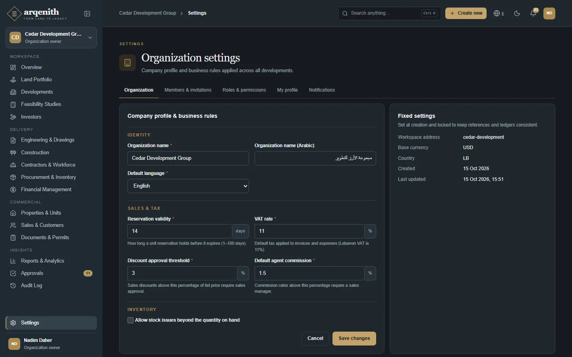Open notifications bell icon

point(533,13)
